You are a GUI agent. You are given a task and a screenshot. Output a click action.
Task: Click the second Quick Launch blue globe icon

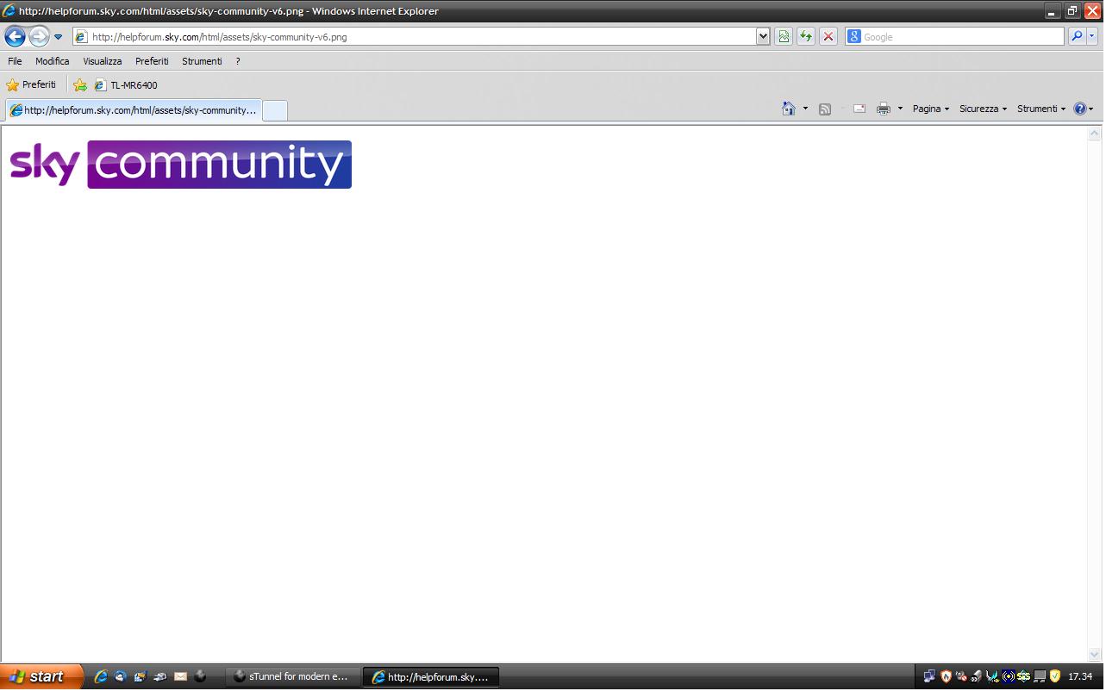pyautogui.click(x=121, y=676)
